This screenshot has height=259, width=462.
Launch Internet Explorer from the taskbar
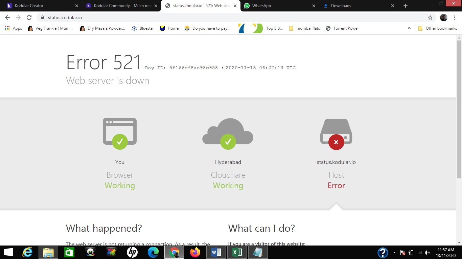click(x=27, y=252)
